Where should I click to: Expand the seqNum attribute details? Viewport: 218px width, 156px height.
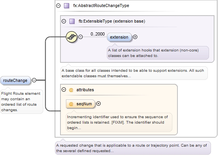pos(98,104)
